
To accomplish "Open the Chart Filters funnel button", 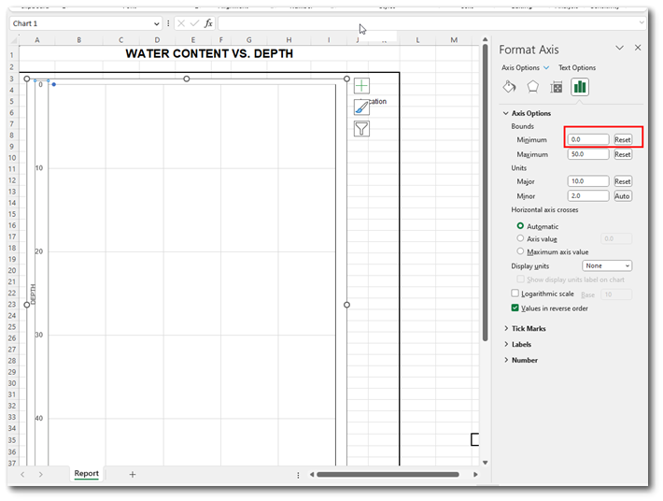I will 361,128.
